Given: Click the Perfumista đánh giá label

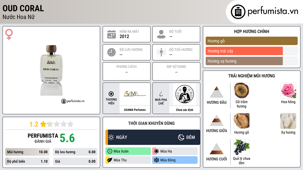Looking at the screenshot, I should point(43,138).
